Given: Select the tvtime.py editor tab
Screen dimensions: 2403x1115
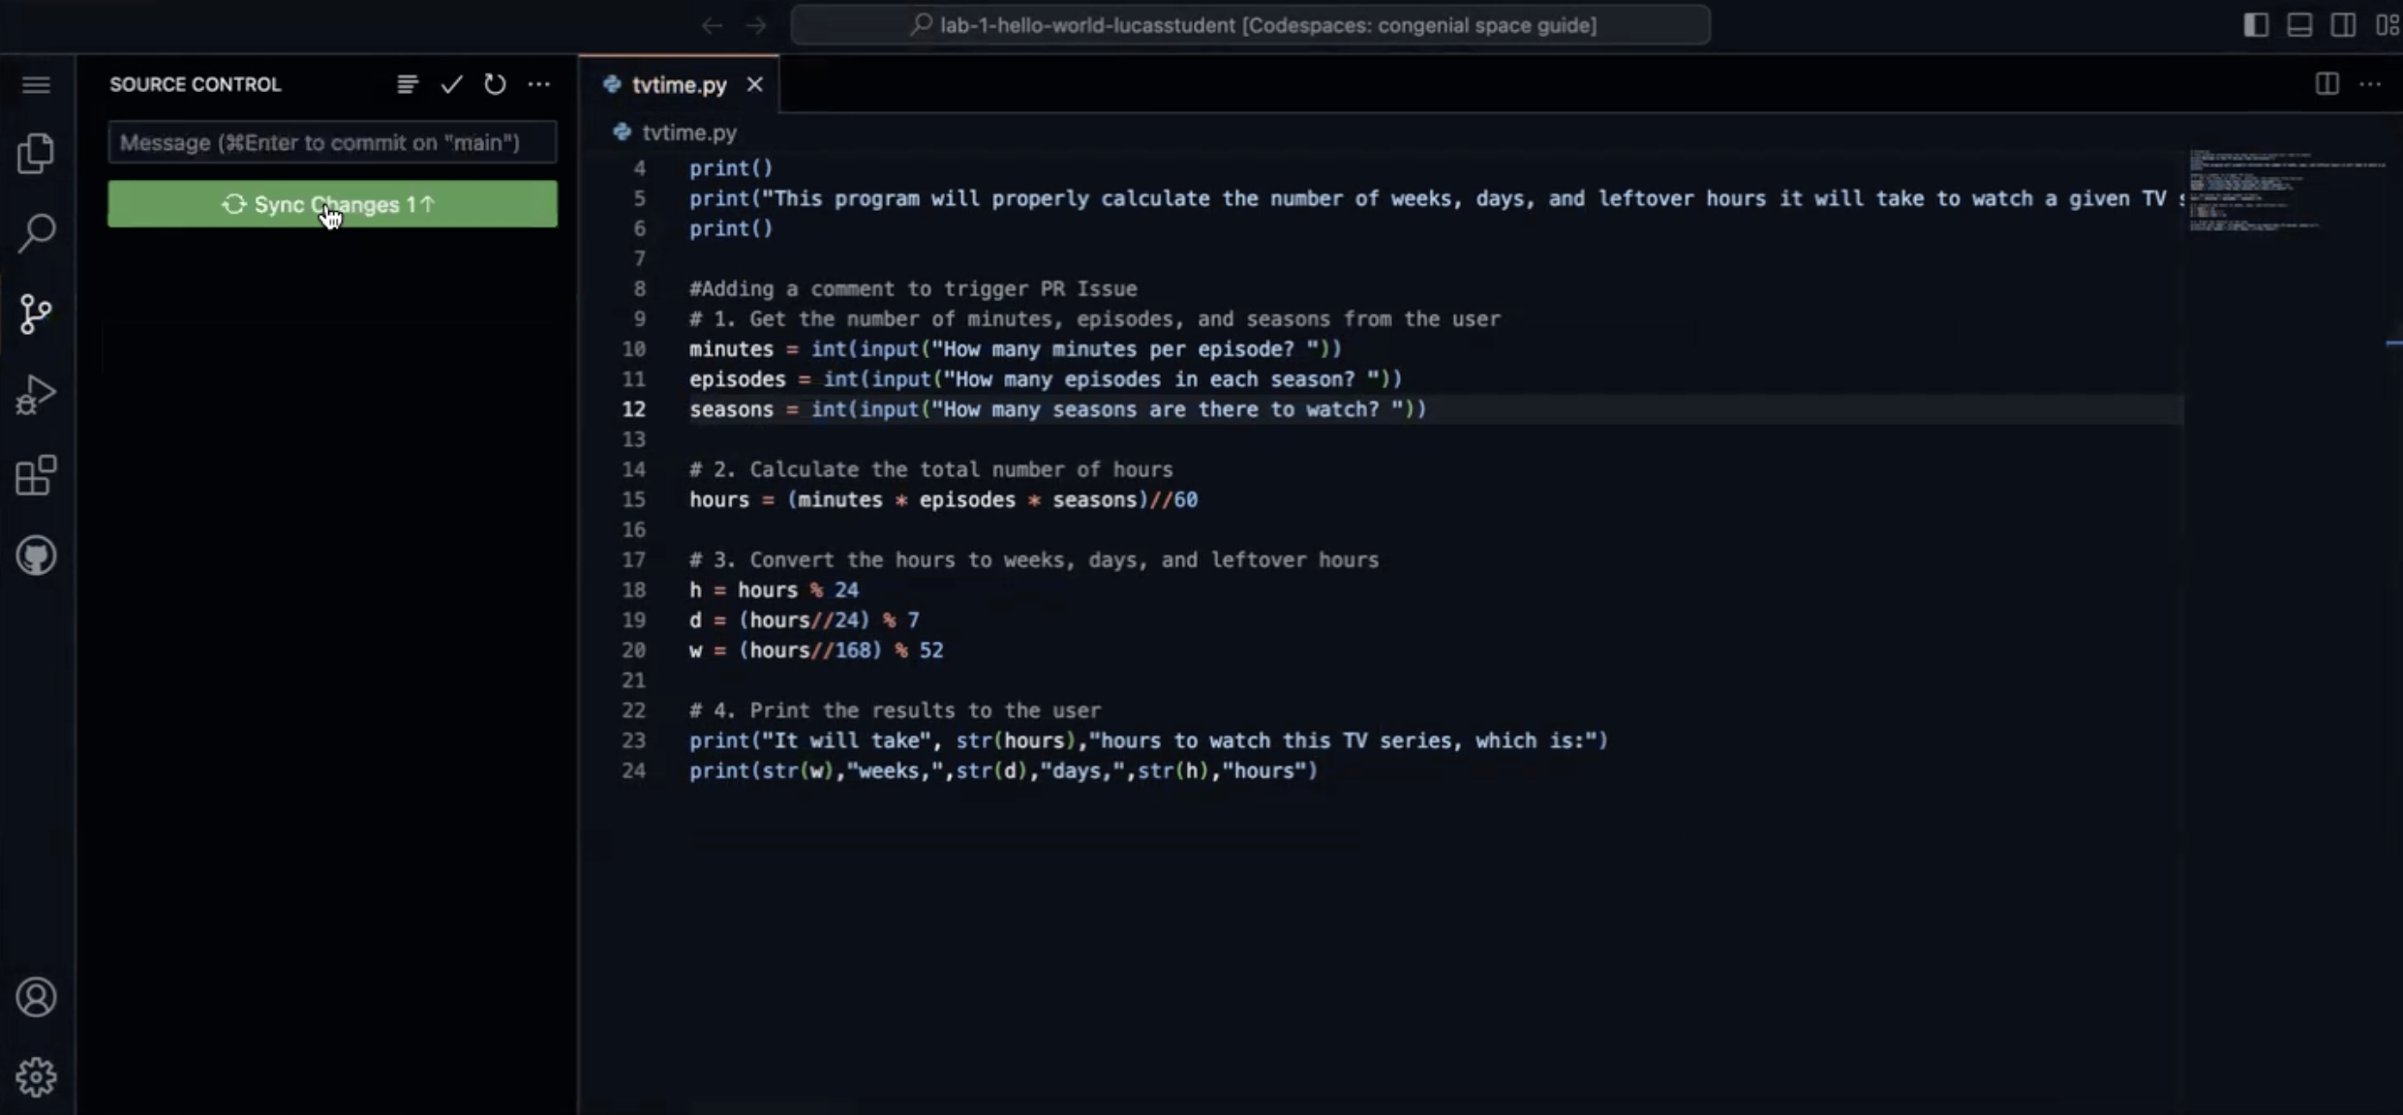Looking at the screenshot, I should click(x=679, y=85).
